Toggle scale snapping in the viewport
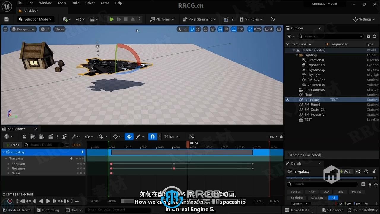380x214 pixels. [x=250, y=29]
